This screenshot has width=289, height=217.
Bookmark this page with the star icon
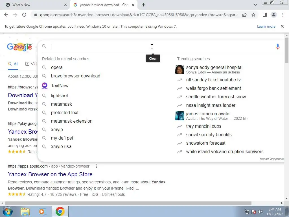[253, 15]
